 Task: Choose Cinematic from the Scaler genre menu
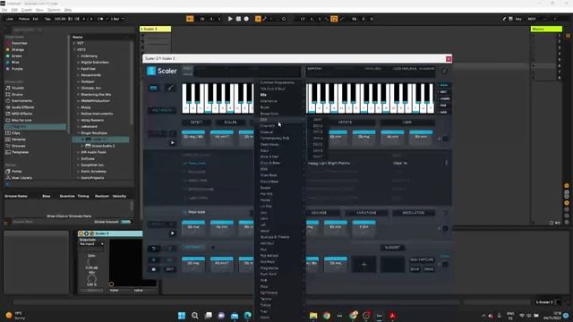279,125
